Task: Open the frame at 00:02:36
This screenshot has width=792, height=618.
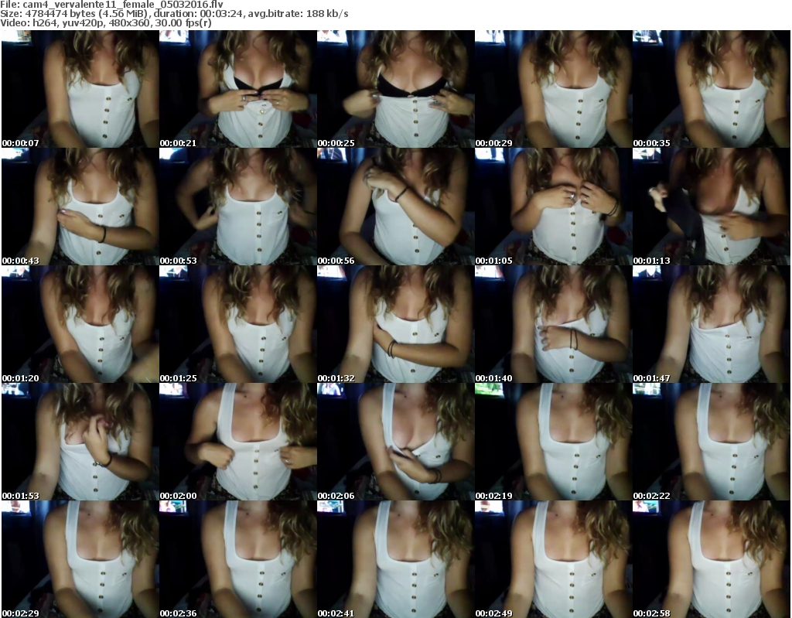Action: (238, 559)
